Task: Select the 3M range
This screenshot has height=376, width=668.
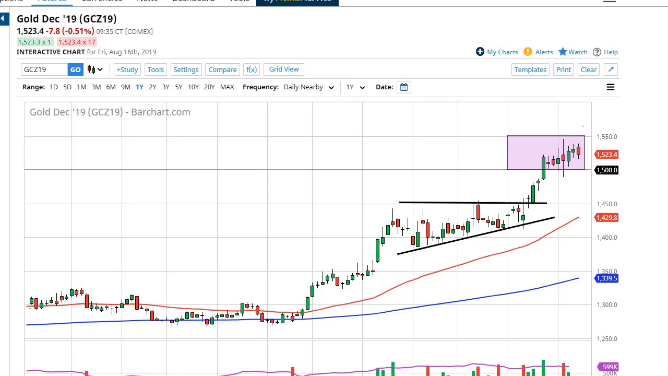Action: (96, 87)
